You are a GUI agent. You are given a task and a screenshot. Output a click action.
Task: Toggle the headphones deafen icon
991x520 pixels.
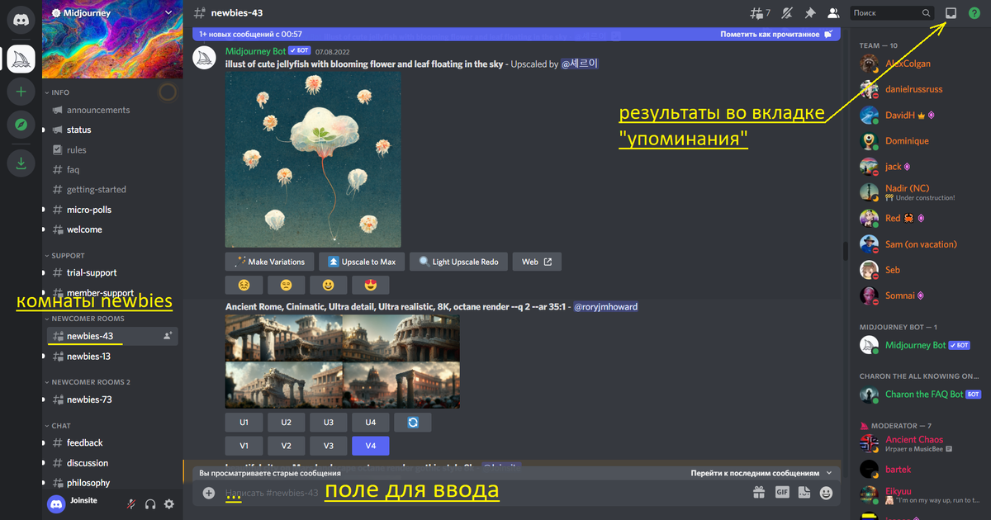point(150,503)
